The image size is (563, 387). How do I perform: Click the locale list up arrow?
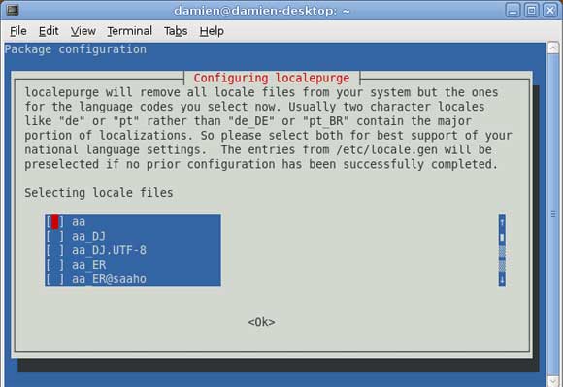pyautogui.click(x=502, y=222)
